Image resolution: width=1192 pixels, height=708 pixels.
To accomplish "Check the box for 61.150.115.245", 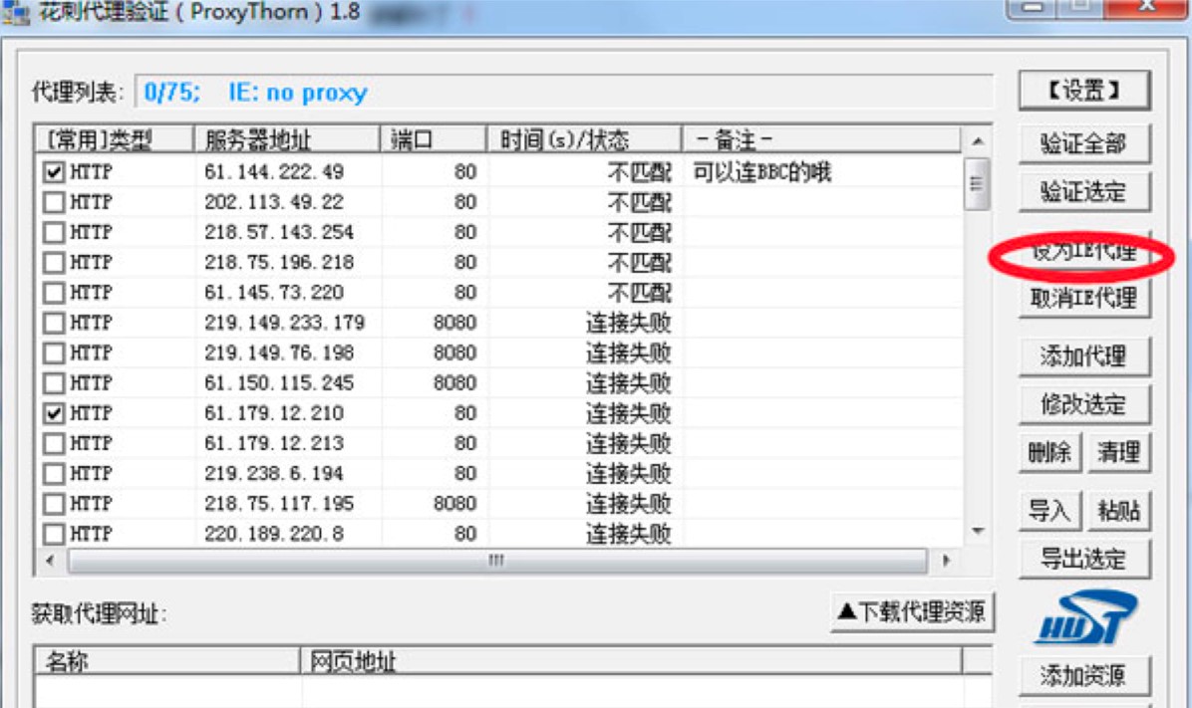I will point(53,382).
